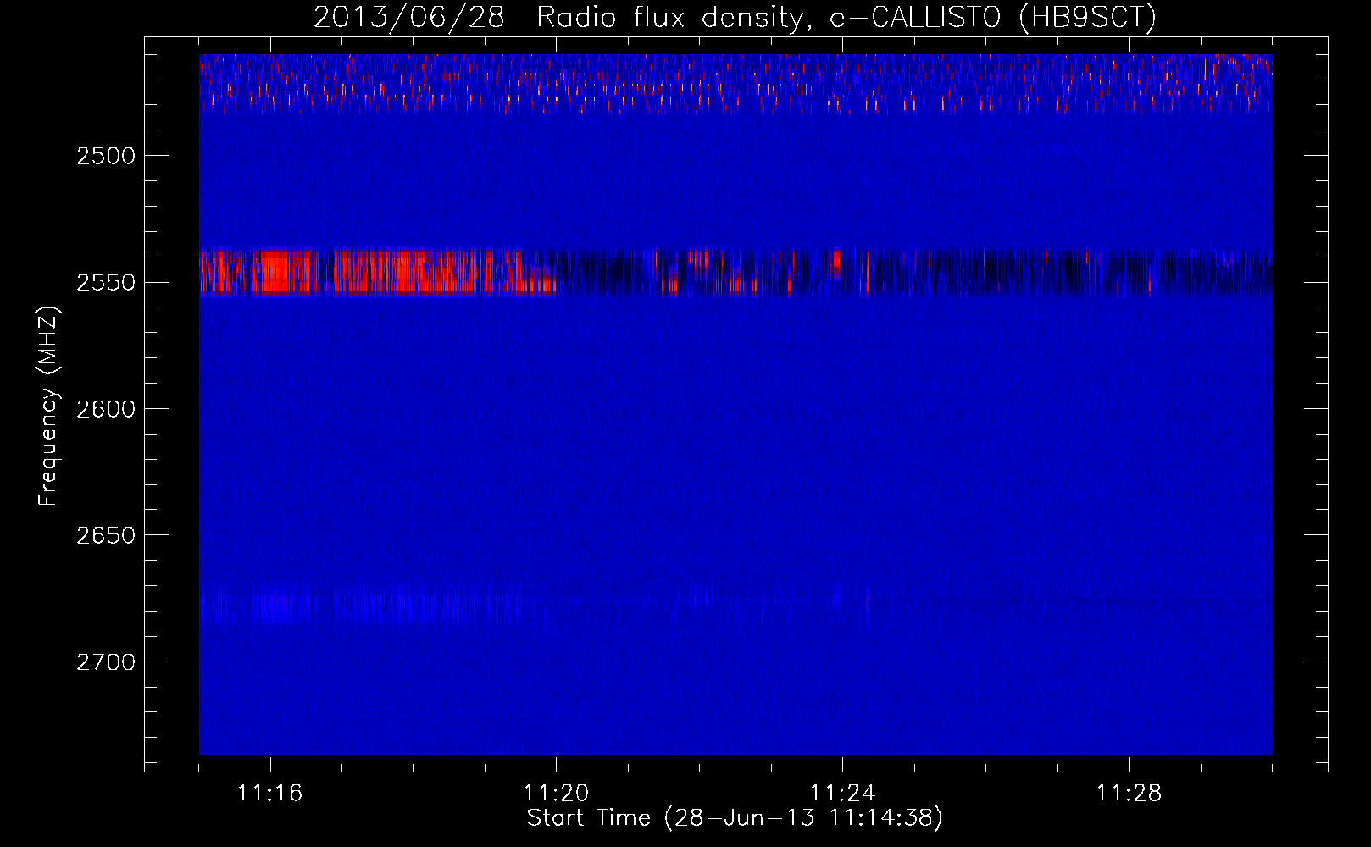The height and width of the screenshot is (847, 1371).
Task: Select the '2500' frequency axis label
Action: (106, 156)
